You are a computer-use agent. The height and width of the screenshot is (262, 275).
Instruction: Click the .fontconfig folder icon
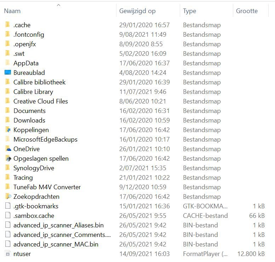click(7, 34)
